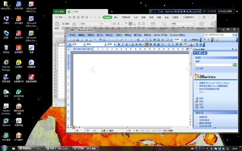The width and height of the screenshot is (242, 151).
Task: Apply highlight color in Word formatting bar
Action: 186,45
